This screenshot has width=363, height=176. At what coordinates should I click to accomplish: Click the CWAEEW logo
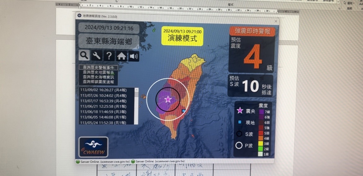click(x=93, y=147)
